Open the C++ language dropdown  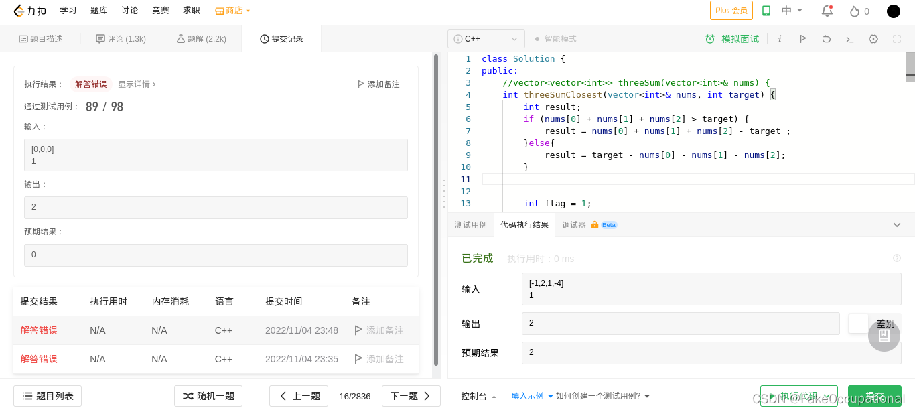[x=486, y=39]
